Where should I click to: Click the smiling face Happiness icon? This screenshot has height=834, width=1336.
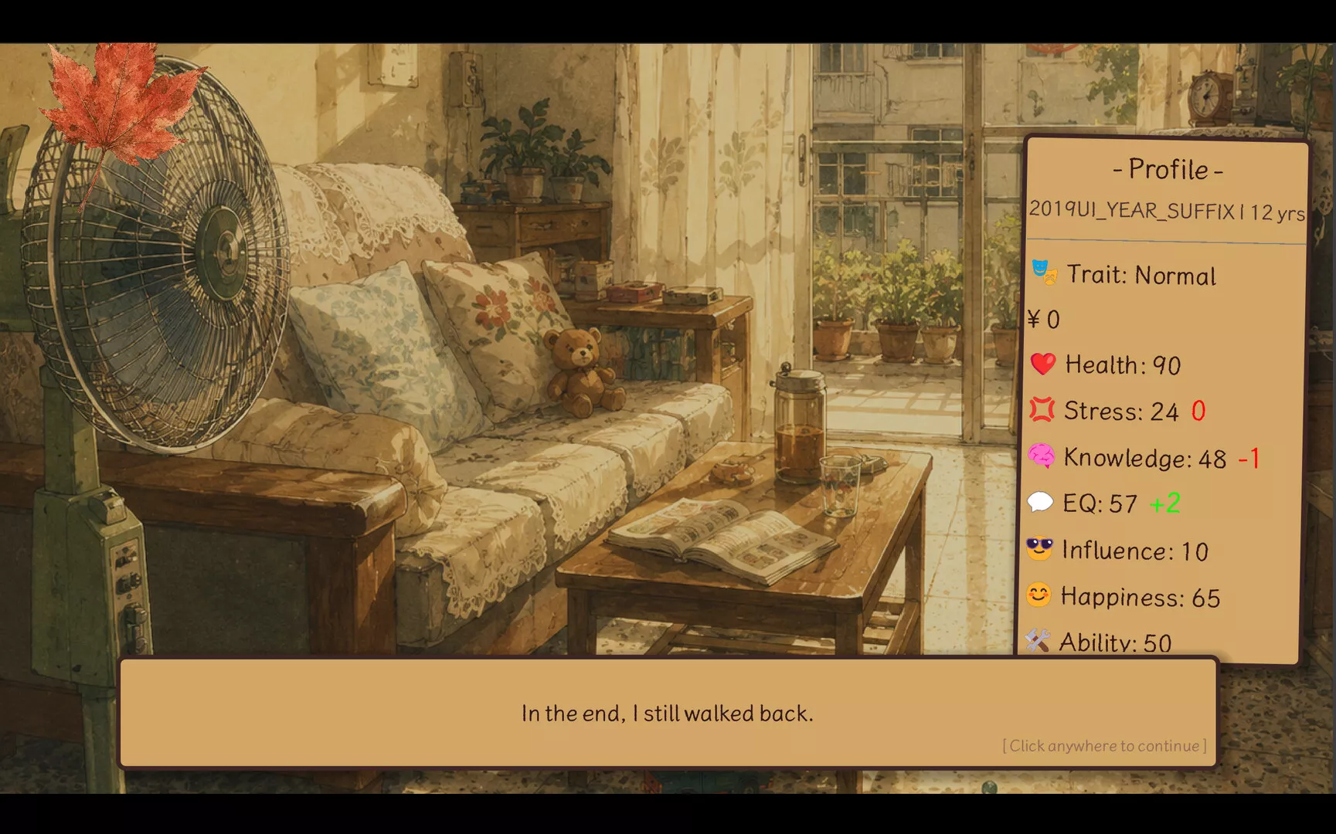1039,595
